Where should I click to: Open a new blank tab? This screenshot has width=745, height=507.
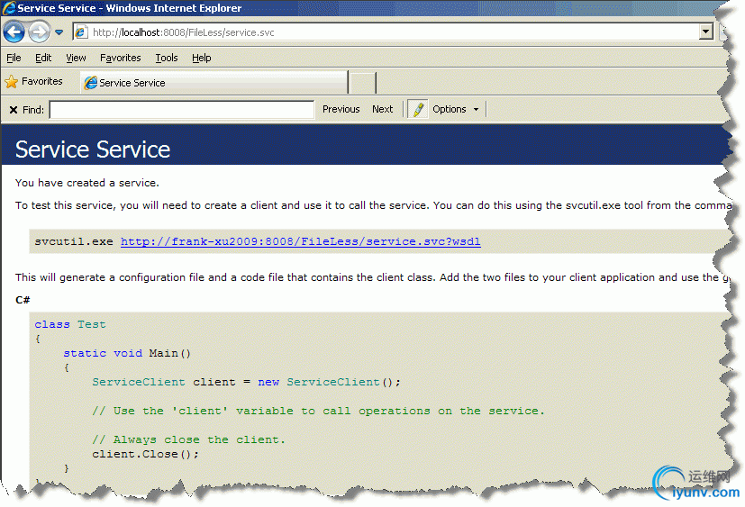[x=363, y=83]
